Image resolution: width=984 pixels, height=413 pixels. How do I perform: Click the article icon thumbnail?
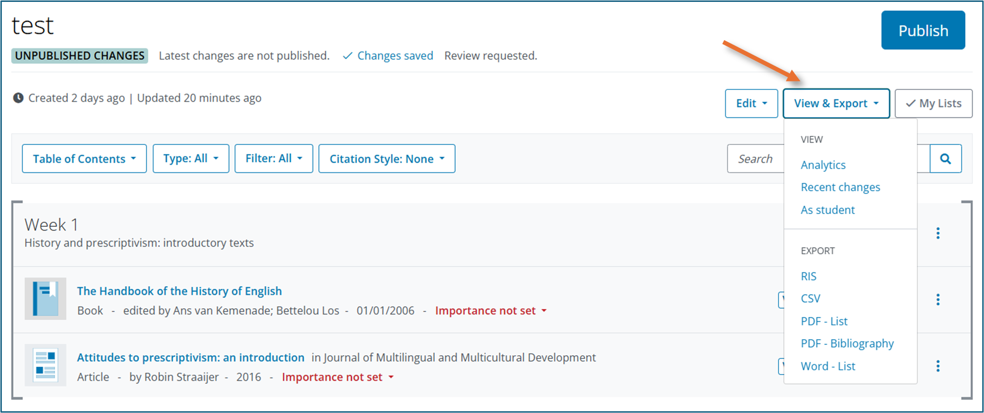pyautogui.click(x=45, y=365)
